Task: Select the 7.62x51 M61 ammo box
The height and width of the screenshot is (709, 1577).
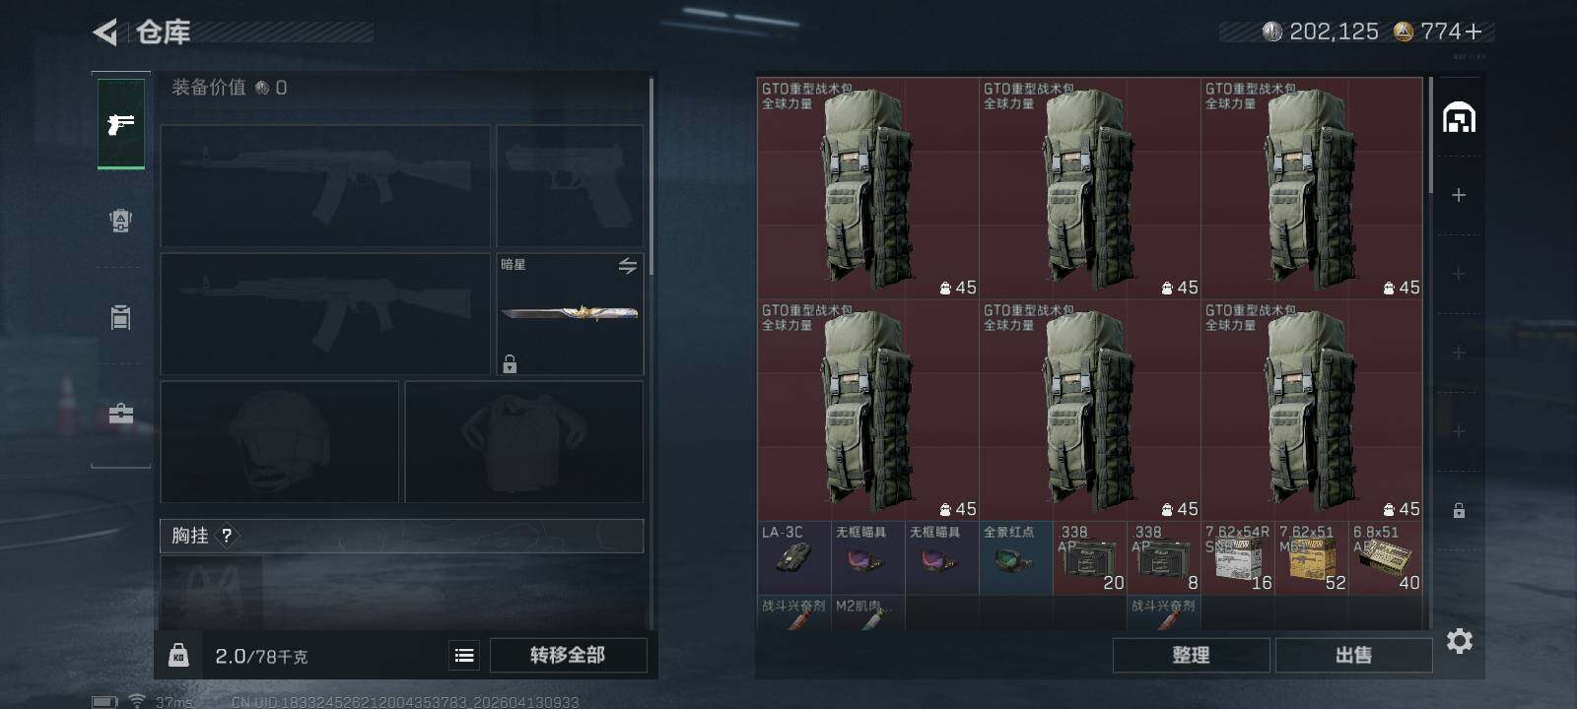Action: [1311, 557]
